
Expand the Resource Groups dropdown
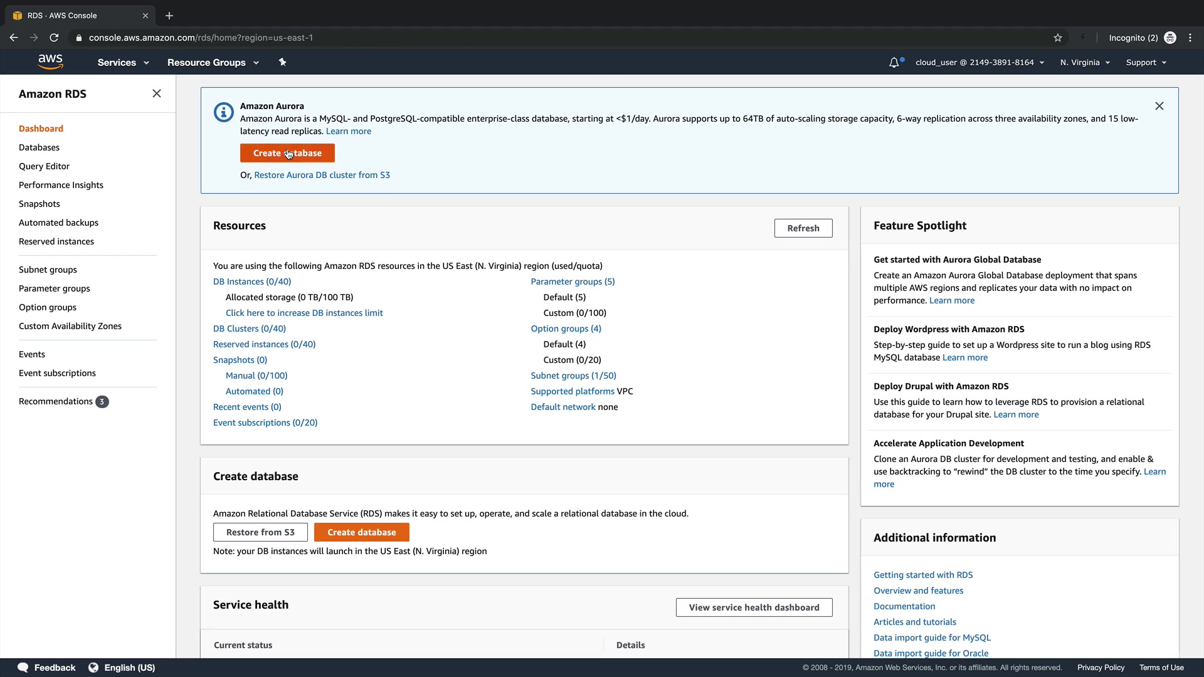[x=213, y=63]
